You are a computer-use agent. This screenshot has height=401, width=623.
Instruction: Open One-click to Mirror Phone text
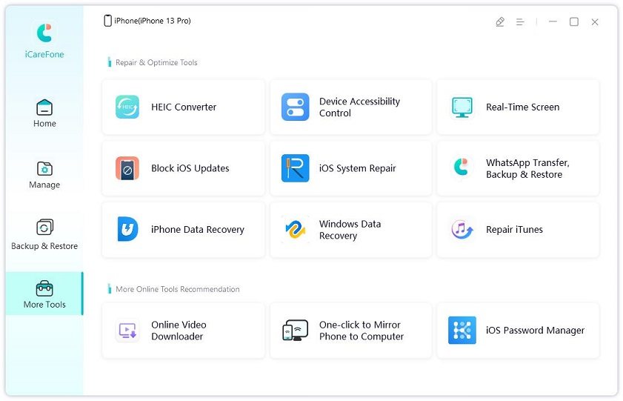click(362, 331)
